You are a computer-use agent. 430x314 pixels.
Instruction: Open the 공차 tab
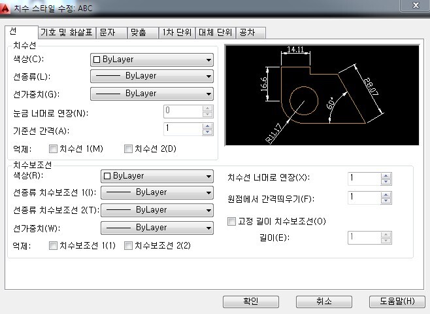250,33
